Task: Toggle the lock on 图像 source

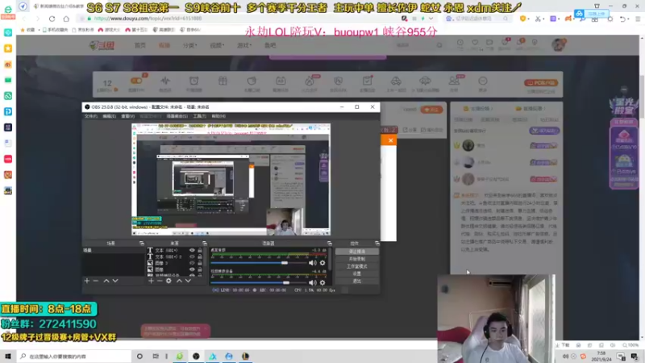Action: tap(200, 269)
